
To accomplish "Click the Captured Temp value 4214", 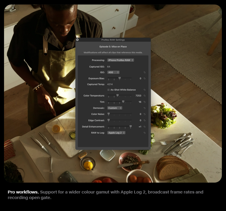I will [110, 84].
